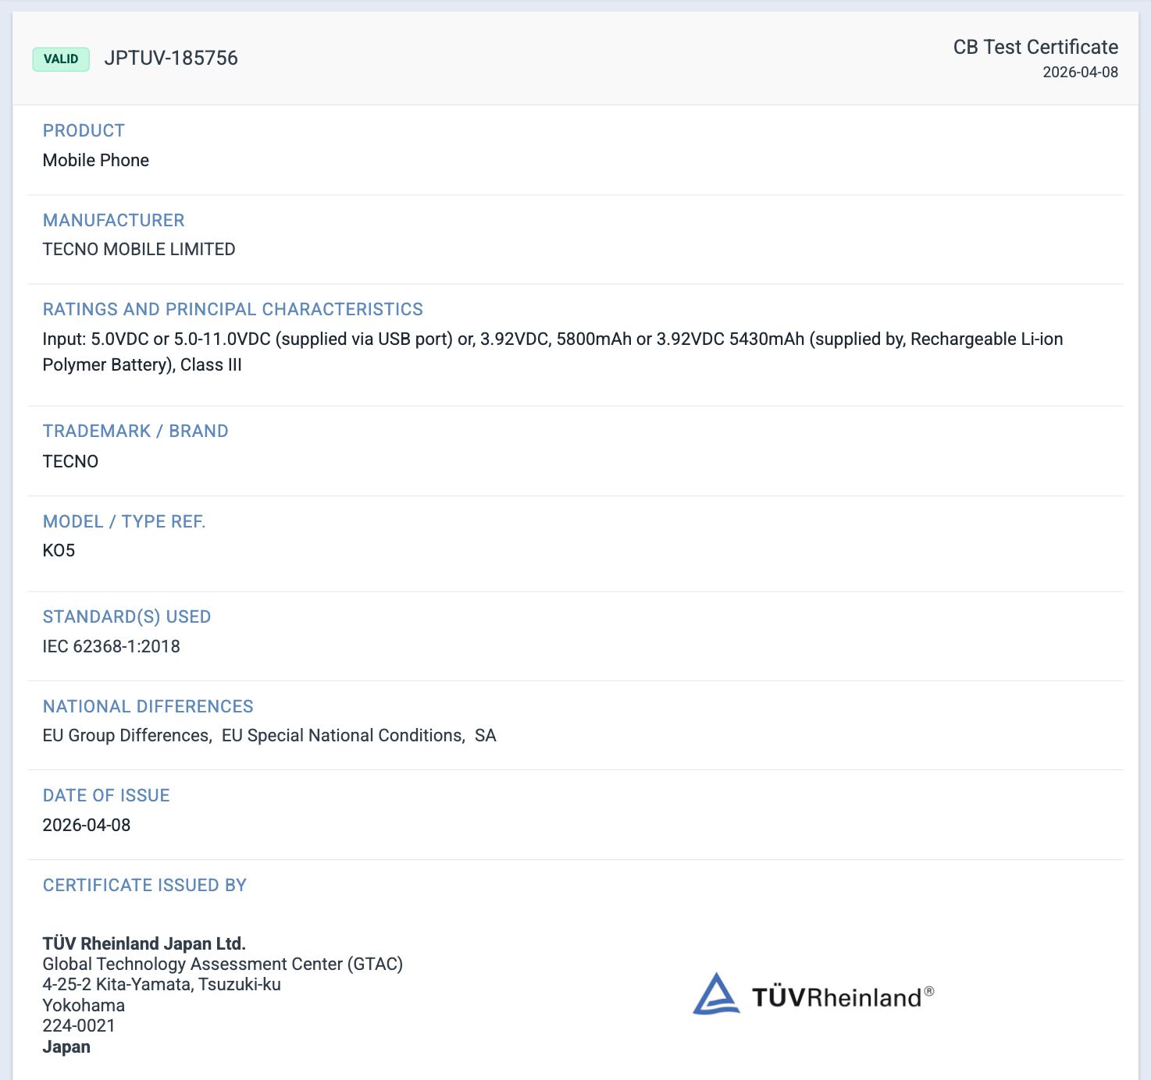Click the RATINGS AND PRINCIPAL CHARACTERISTICS heading
This screenshot has height=1080, width=1151.
click(233, 309)
